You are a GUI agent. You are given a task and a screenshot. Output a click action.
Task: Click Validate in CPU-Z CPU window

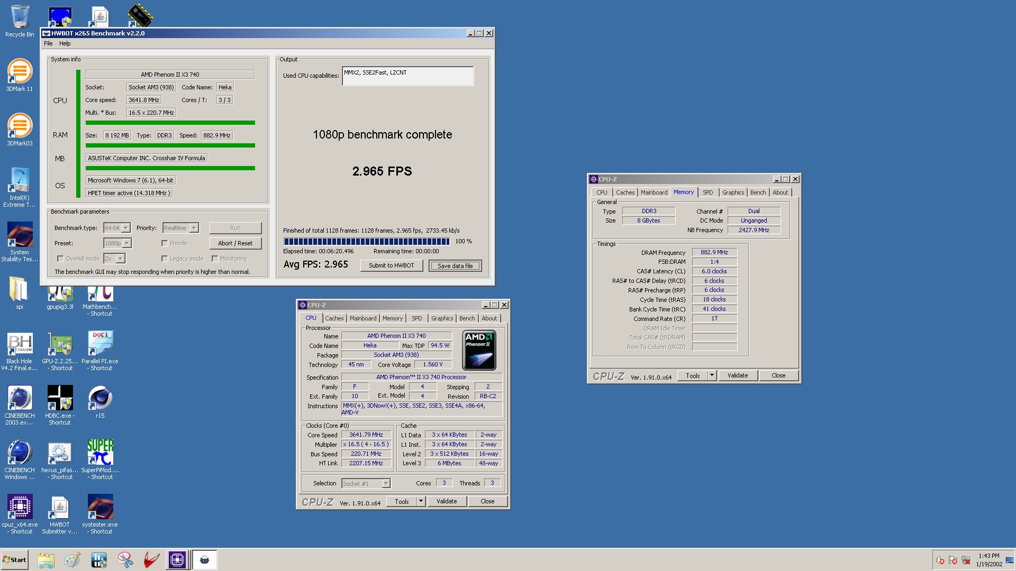point(447,501)
